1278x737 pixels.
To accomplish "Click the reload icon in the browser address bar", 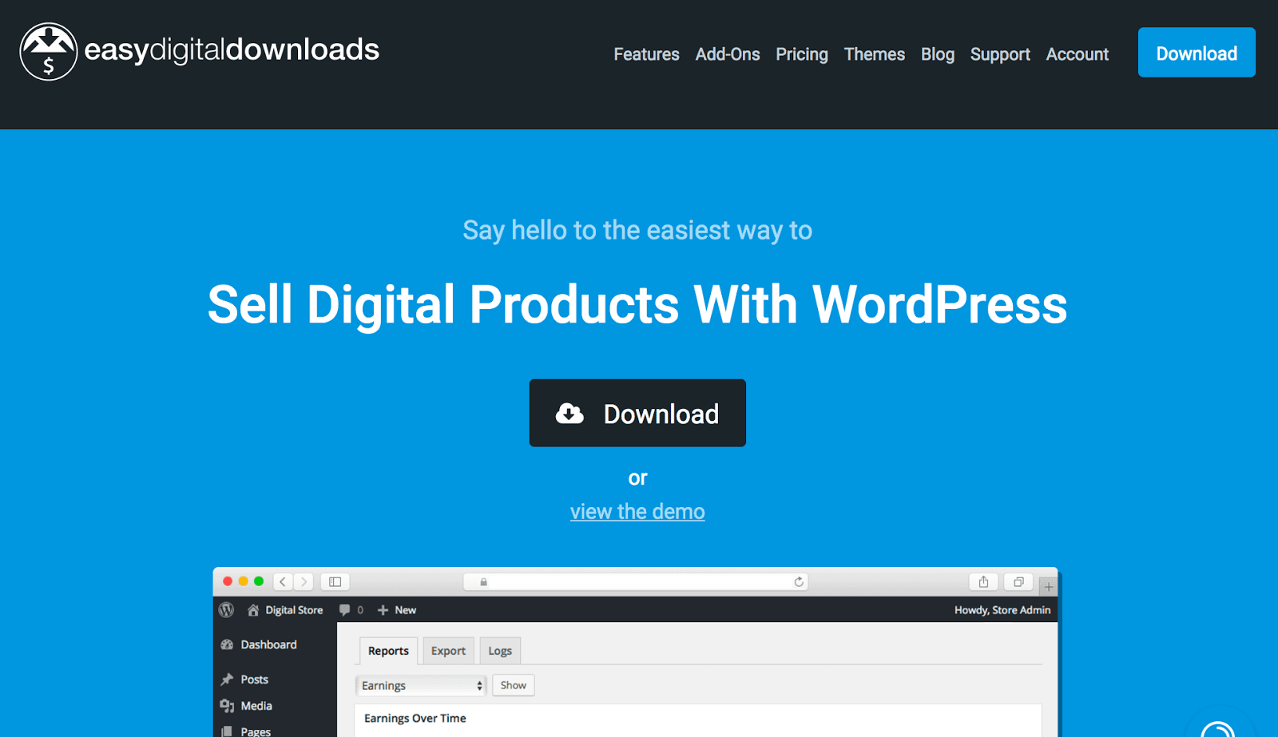I will [x=798, y=581].
